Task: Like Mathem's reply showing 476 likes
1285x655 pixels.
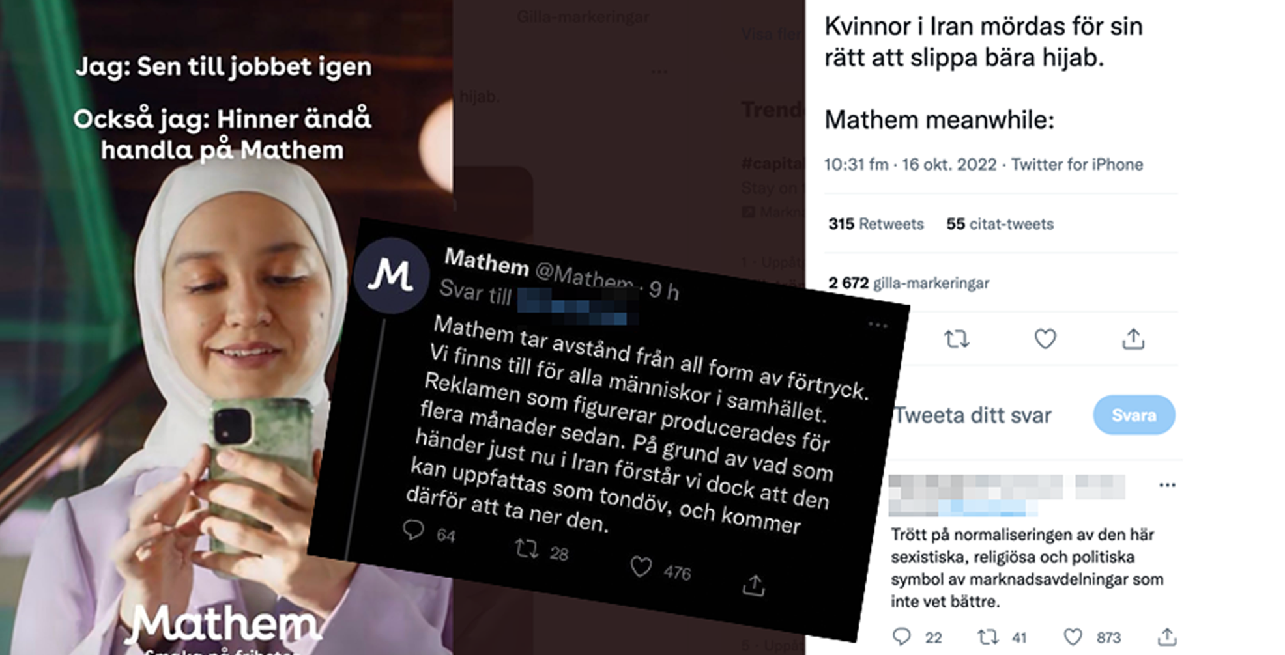Action: (641, 566)
